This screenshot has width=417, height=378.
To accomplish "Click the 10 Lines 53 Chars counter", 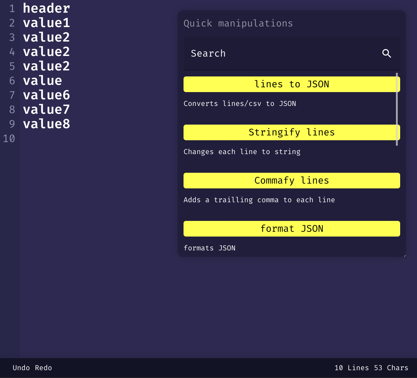I will click(x=371, y=368).
